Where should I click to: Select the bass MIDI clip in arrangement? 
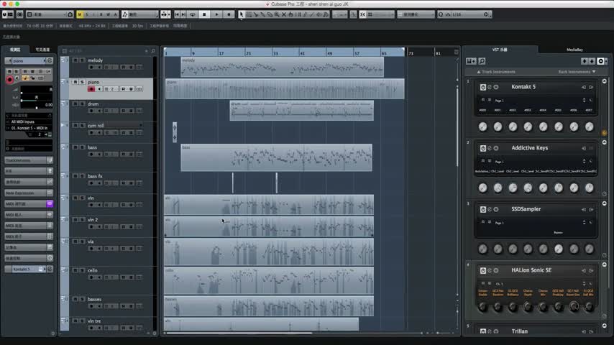click(x=276, y=157)
